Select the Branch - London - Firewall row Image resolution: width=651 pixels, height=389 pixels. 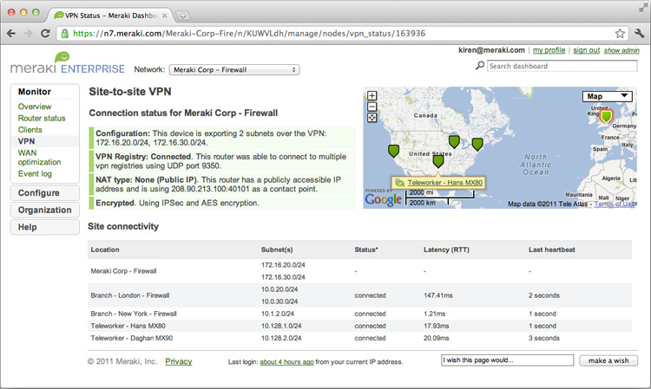[x=359, y=295]
